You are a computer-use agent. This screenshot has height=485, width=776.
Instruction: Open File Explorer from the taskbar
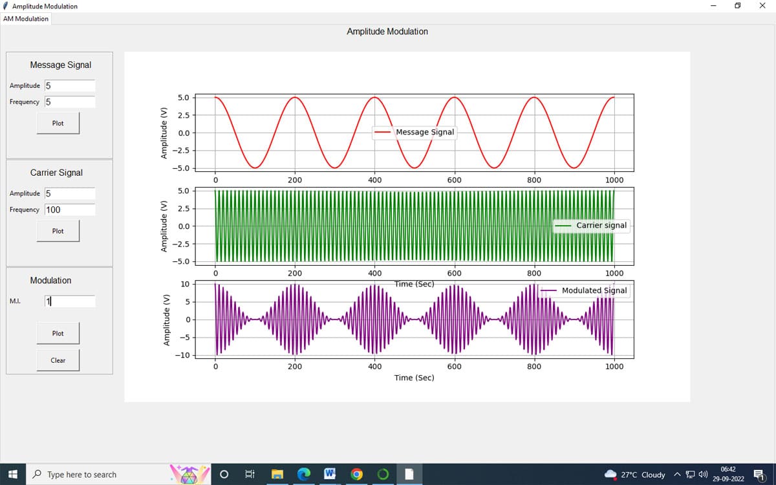tap(277, 474)
